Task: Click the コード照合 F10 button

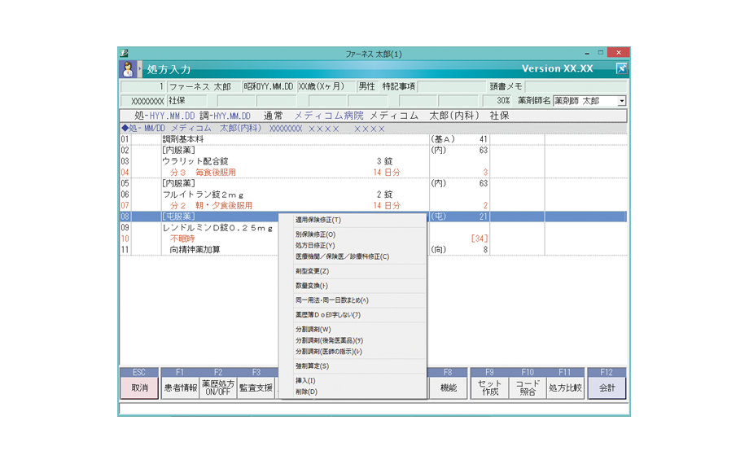Action: tap(528, 387)
